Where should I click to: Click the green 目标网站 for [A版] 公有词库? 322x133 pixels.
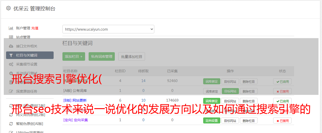230,91
